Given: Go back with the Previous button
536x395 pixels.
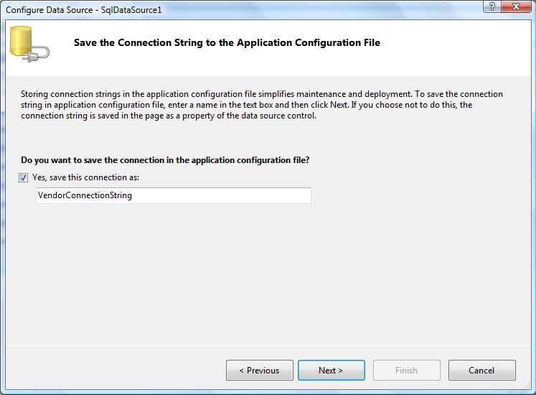Looking at the screenshot, I should [x=259, y=371].
